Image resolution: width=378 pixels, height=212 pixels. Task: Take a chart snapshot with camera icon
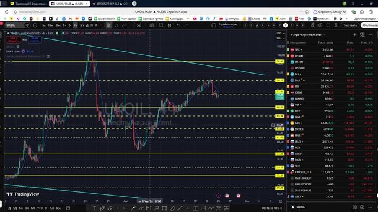coord(336,25)
